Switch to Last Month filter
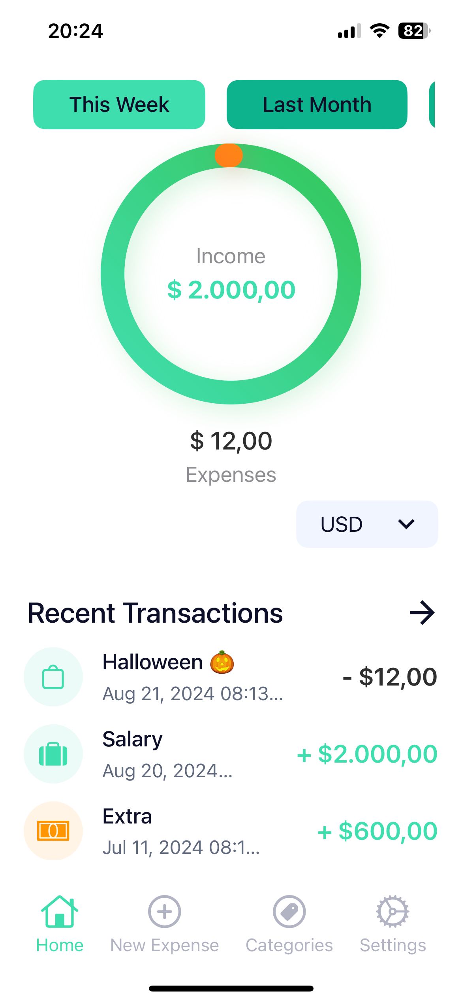The height and width of the screenshot is (1001, 462). tap(317, 105)
